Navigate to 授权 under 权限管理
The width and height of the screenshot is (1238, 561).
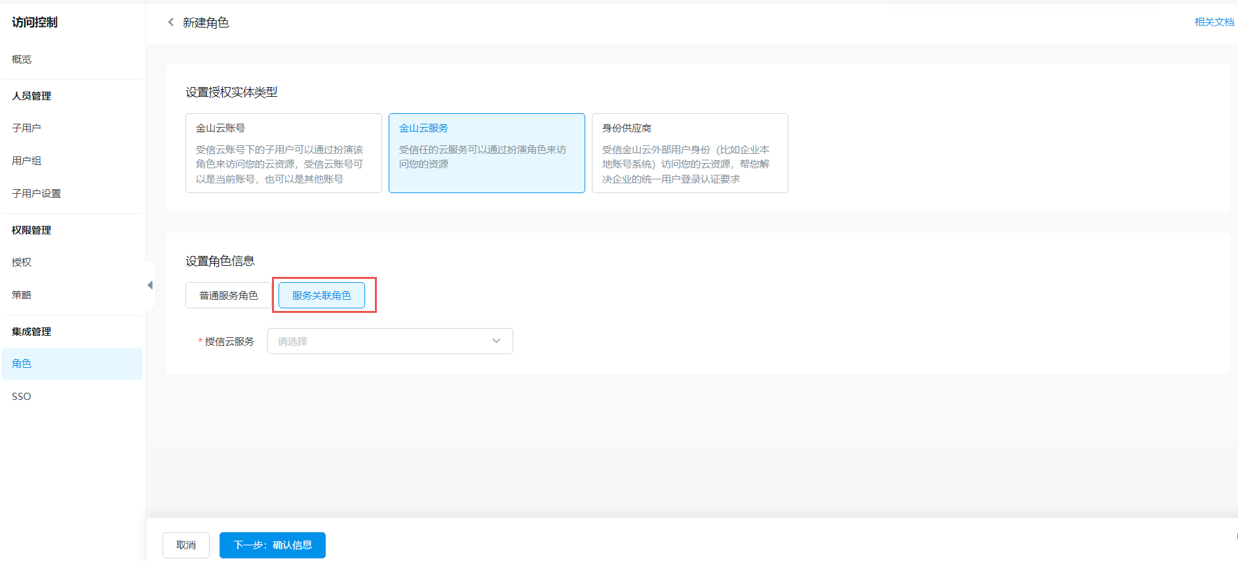click(22, 262)
